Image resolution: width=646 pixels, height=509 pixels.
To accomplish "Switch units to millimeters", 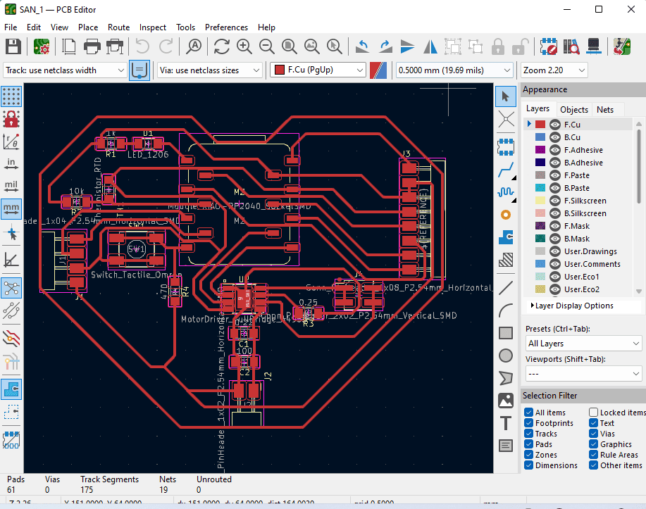I will pyautogui.click(x=11, y=209).
